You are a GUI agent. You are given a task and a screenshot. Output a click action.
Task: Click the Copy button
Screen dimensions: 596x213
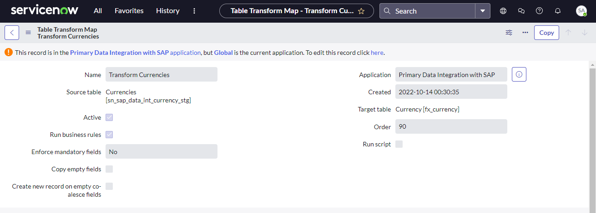pyautogui.click(x=546, y=33)
